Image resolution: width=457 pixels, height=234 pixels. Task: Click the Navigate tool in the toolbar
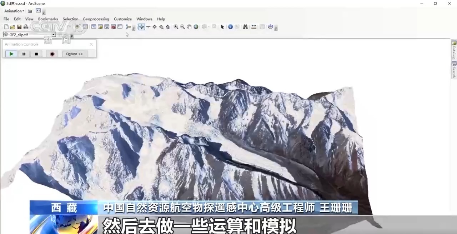tap(142, 27)
